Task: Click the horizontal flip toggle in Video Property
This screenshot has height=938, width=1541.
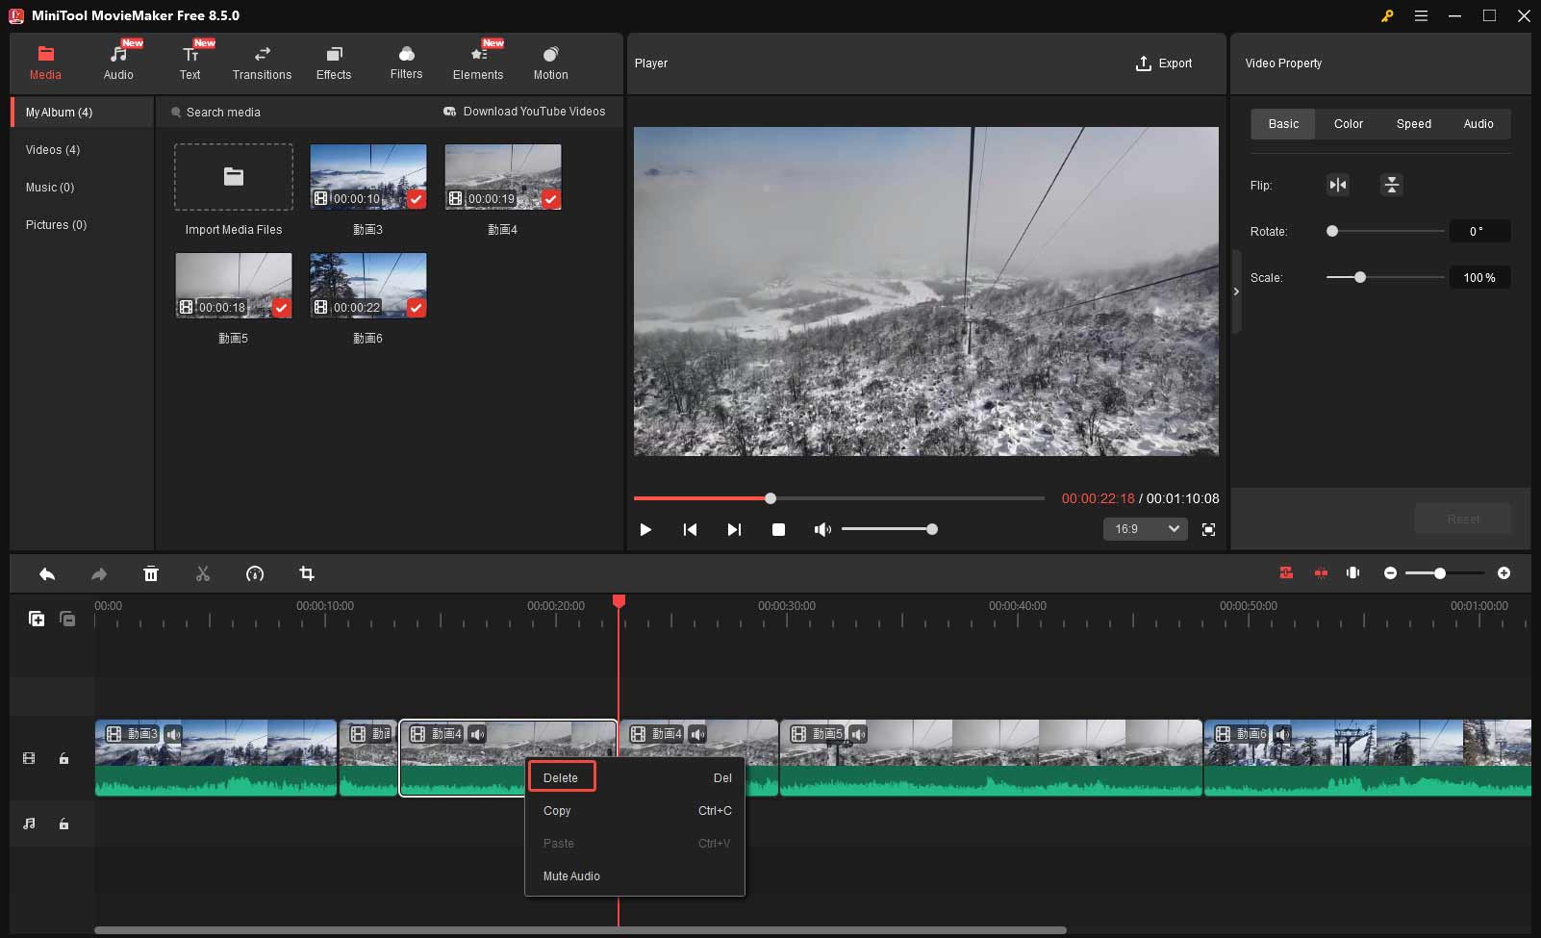Action: pos(1338,185)
